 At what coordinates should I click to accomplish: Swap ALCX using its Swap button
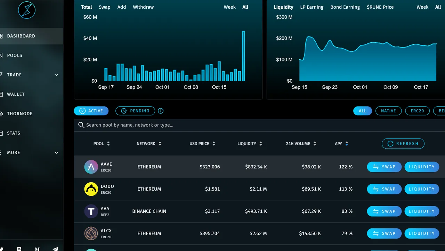pos(384,234)
